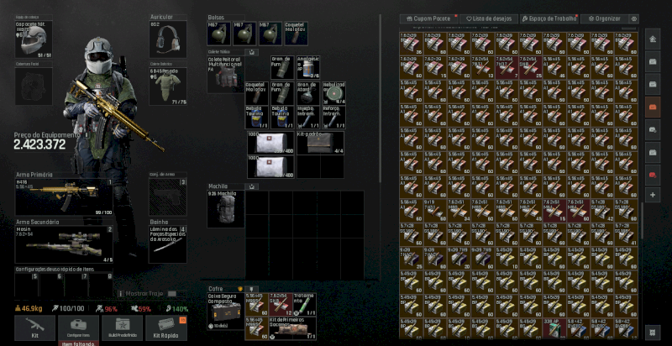This screenshot has width=672, height=346.
Task: Select 7.62x54 SNB ammo in Cofre
Action: 281,305
